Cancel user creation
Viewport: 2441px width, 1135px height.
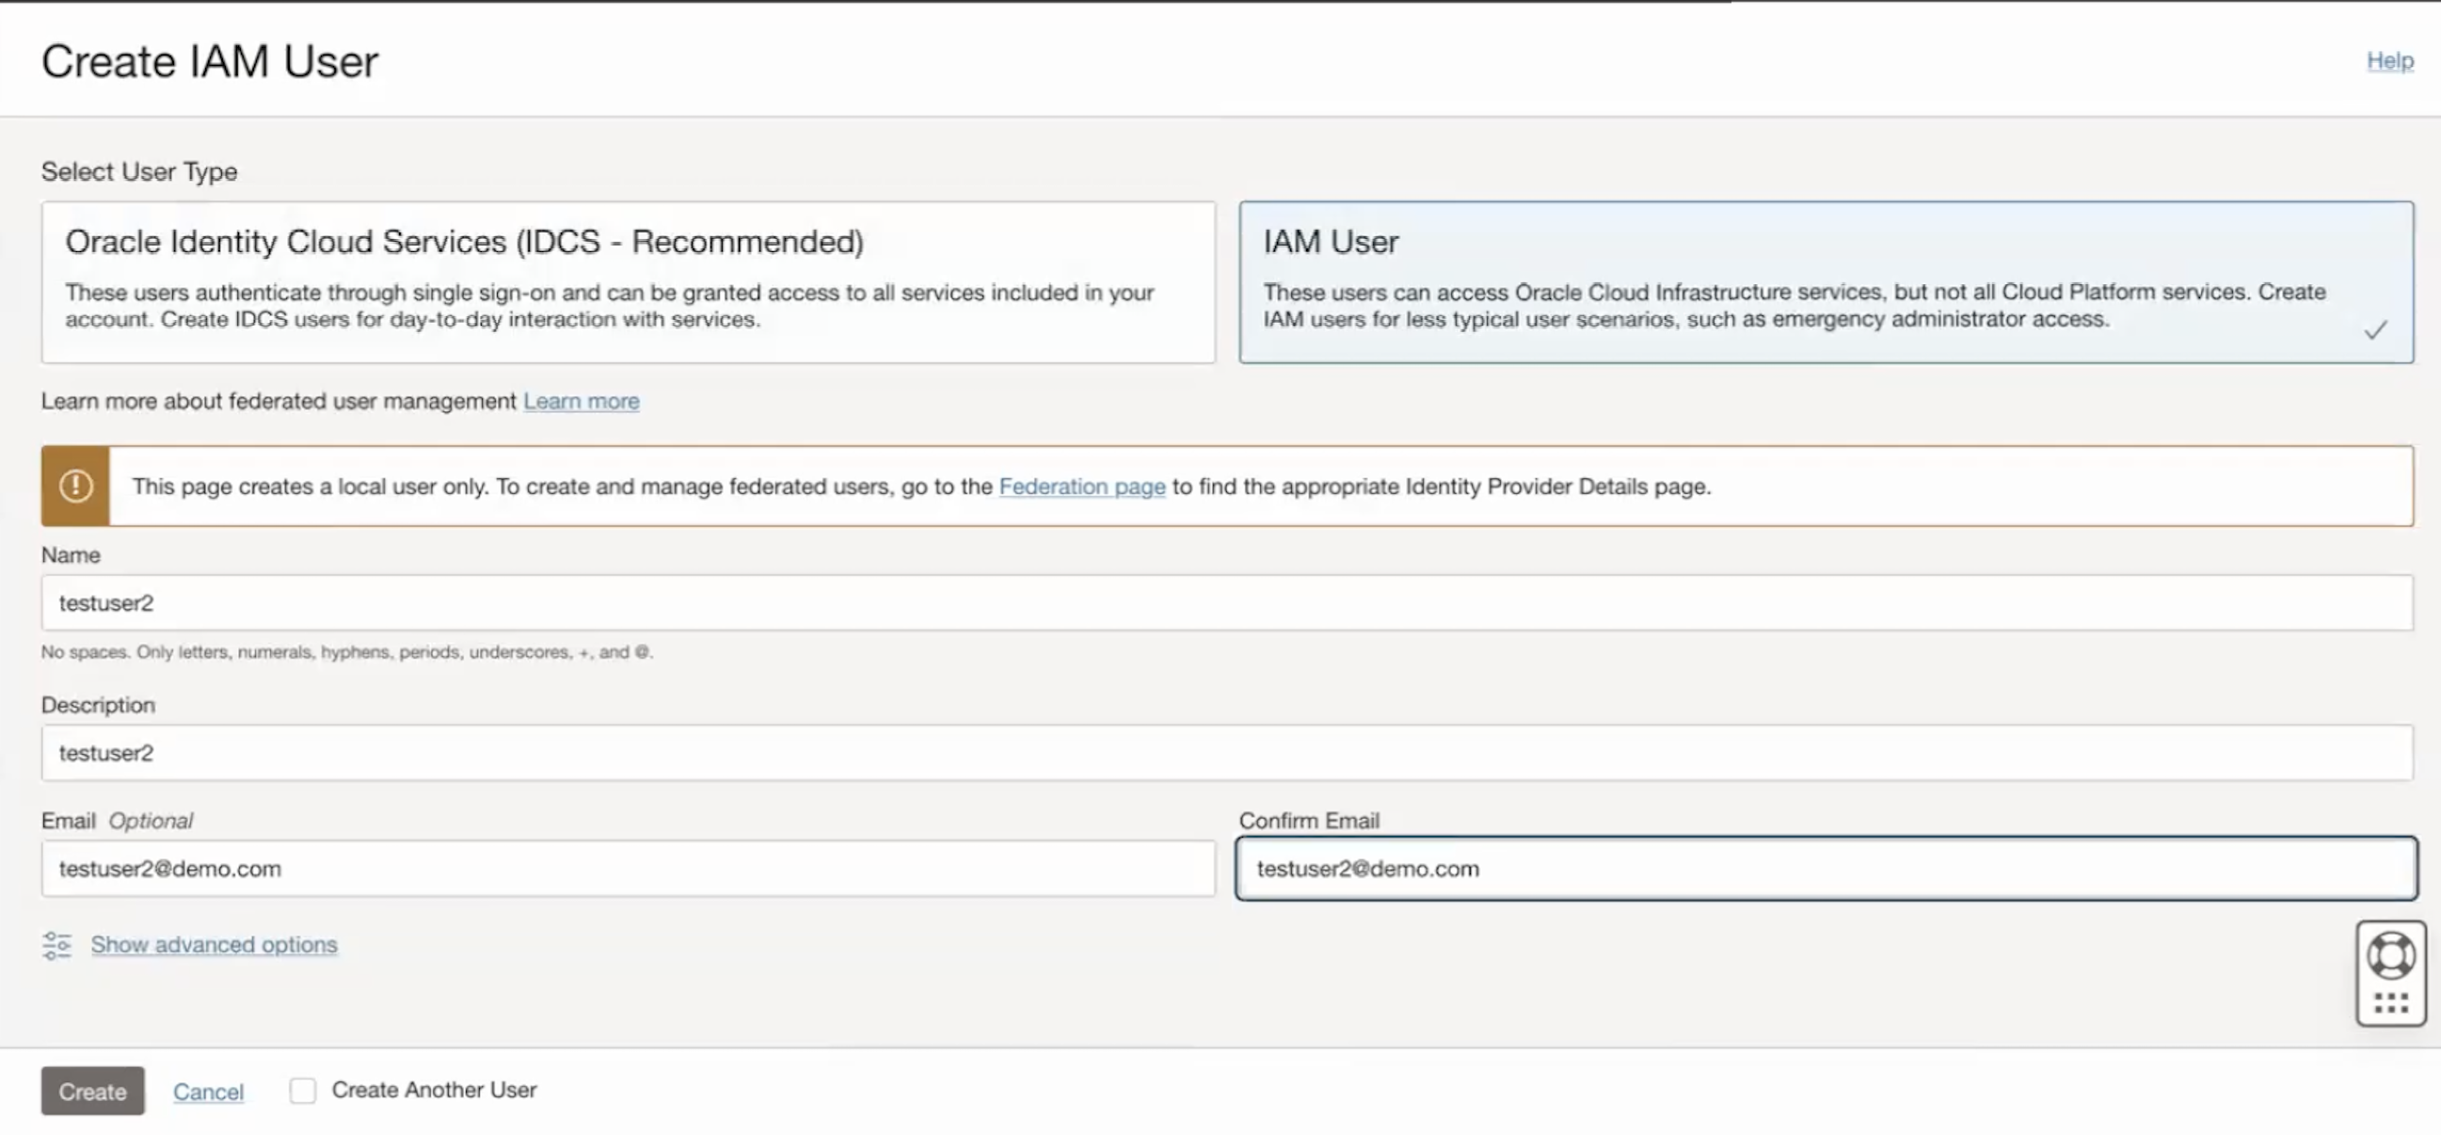coord(209,1091)
